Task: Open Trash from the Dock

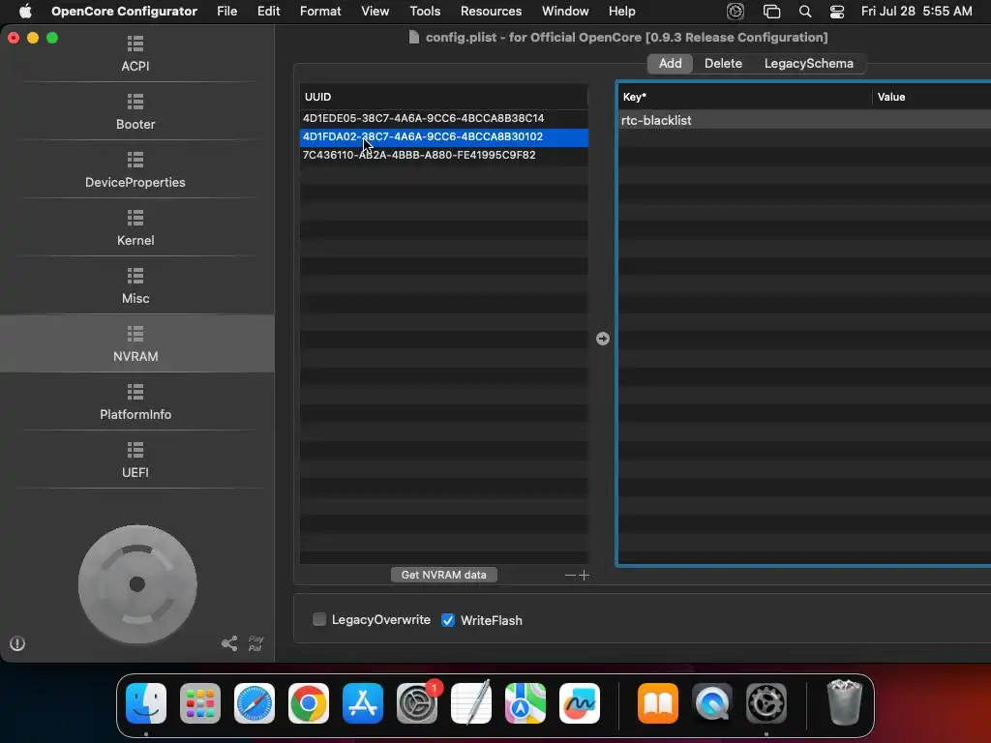Action: pos(844,702)
